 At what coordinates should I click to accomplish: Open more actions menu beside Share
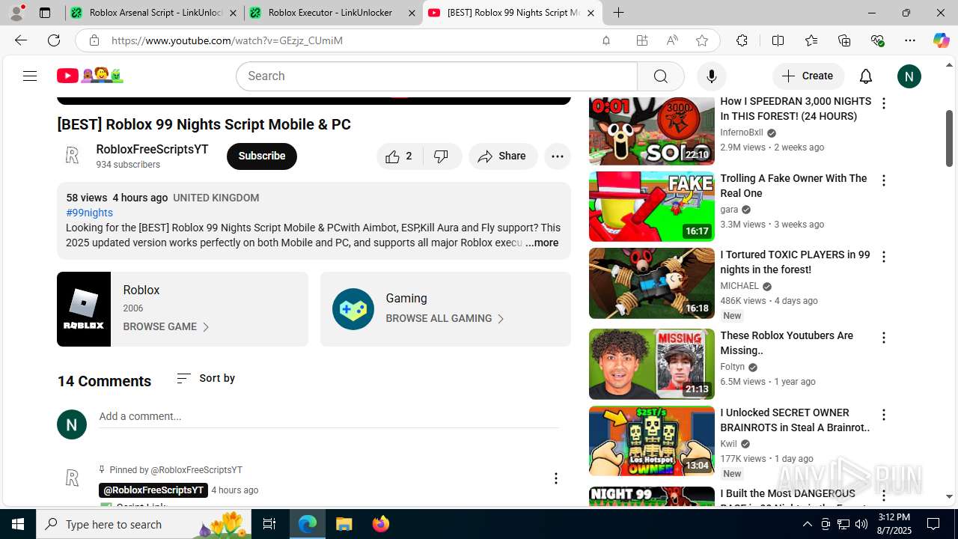(x=557, y=156)
